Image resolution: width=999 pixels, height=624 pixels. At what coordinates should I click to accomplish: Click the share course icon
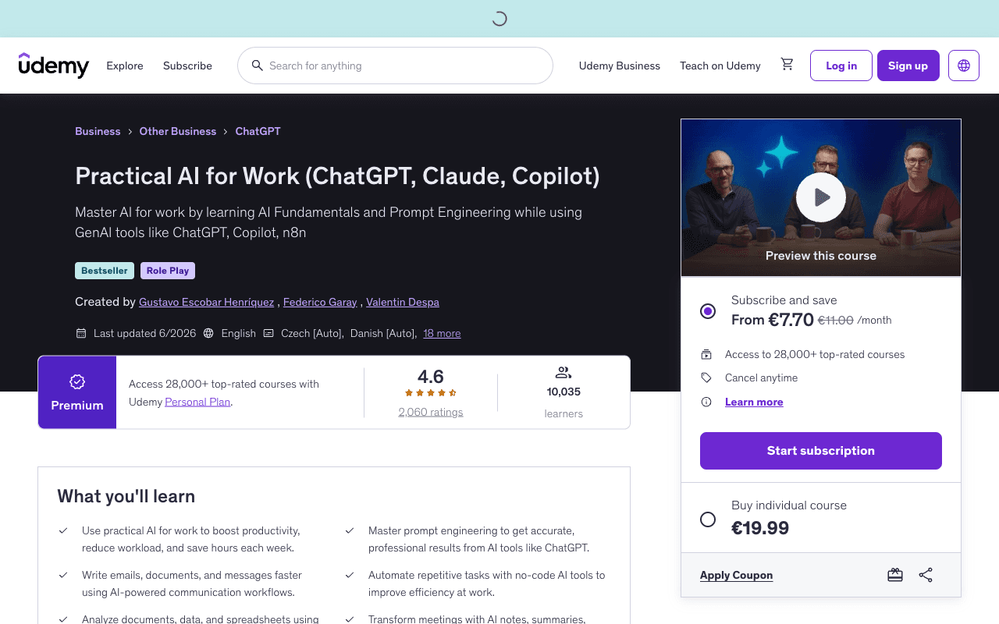pos(926,575)
